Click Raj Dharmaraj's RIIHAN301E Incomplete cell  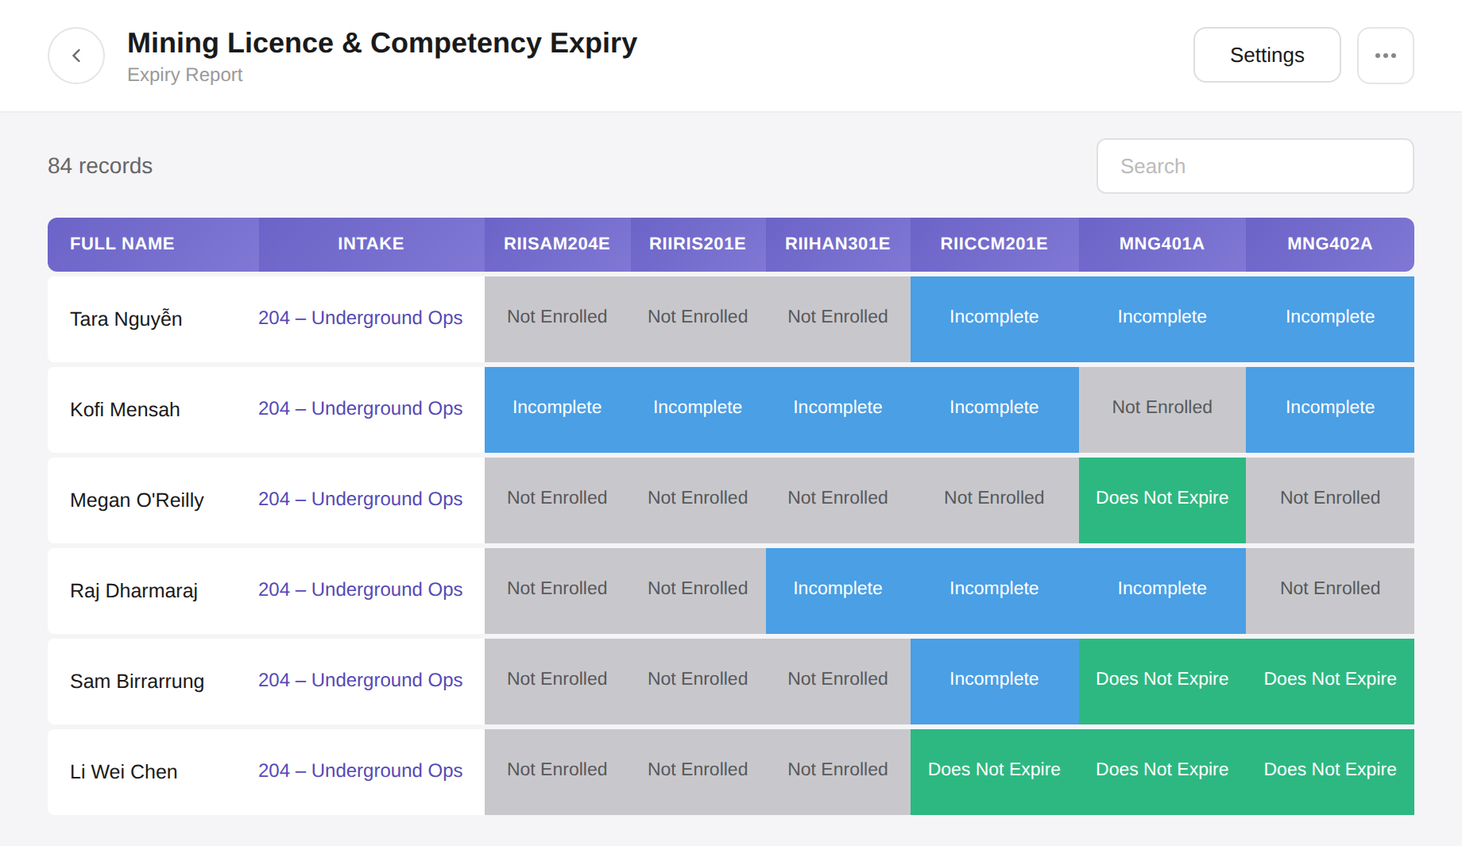(x=837, y=591)
